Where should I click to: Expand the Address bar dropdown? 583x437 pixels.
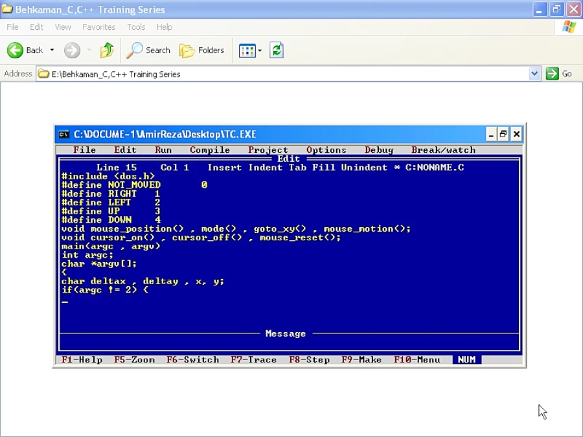click(534, 74)
